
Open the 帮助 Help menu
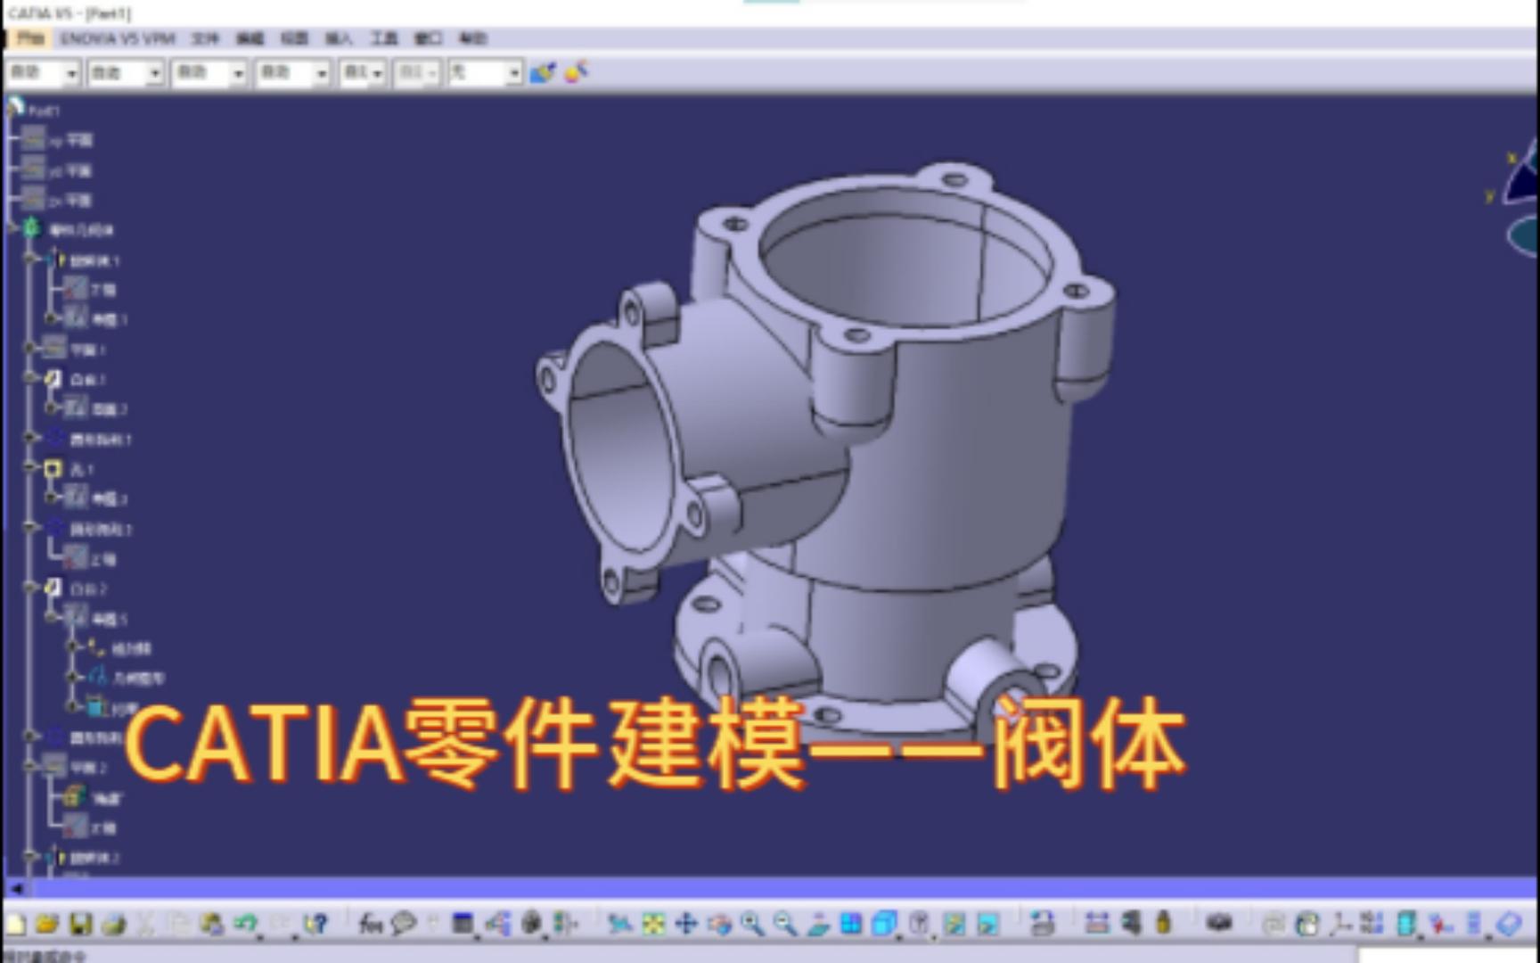[473, 38]
